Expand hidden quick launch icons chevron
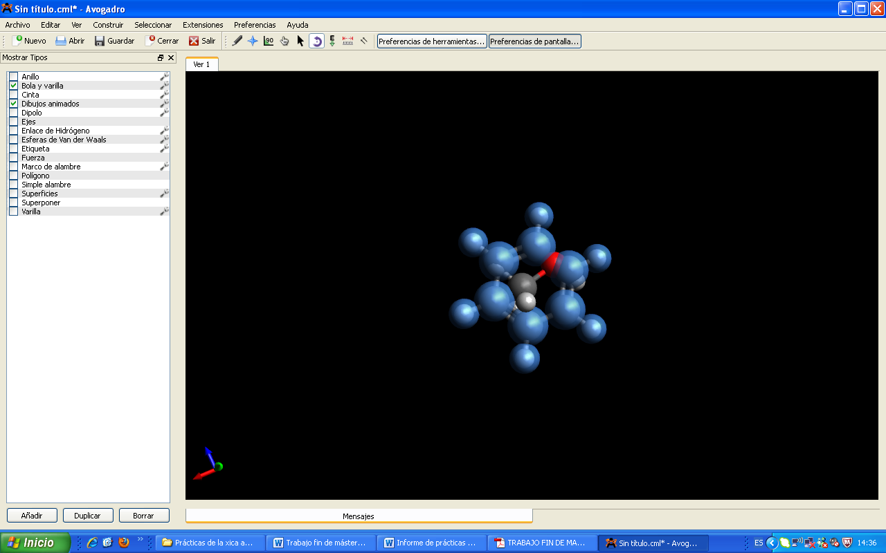The height and width of the screenshot is (553, 886). click(x=141, y=539)
